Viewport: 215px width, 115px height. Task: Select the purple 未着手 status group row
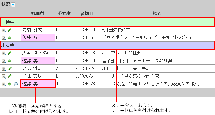pos(108,45)
